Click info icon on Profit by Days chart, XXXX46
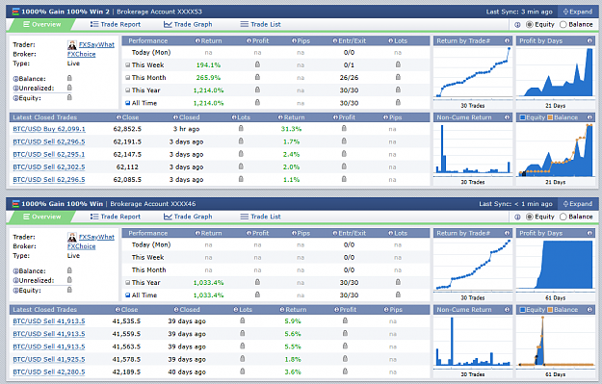602x384 pixels. point(589,233)
